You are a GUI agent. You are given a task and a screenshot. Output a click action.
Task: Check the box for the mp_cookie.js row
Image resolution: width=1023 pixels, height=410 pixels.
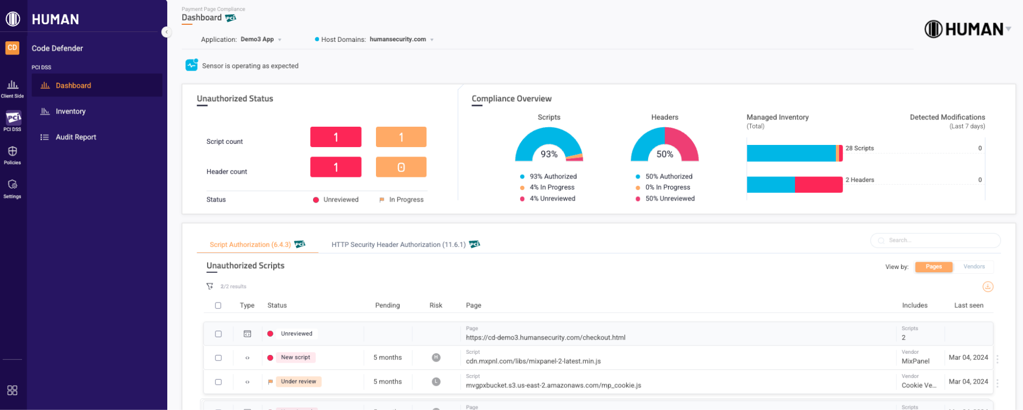point(218,382)
